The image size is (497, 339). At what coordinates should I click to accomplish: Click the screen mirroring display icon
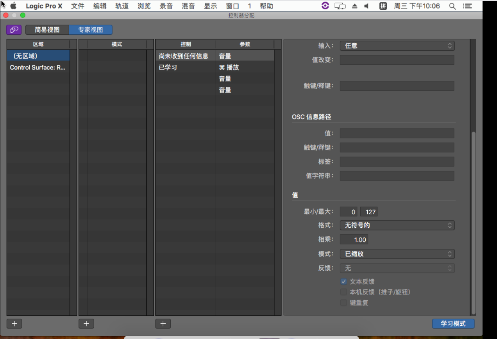pos(340,6)
